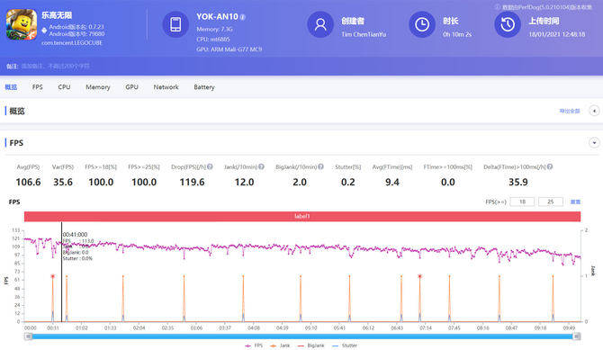
Task: Open the Battery tab
Action: pyautogui.click(x=204, y=87)
